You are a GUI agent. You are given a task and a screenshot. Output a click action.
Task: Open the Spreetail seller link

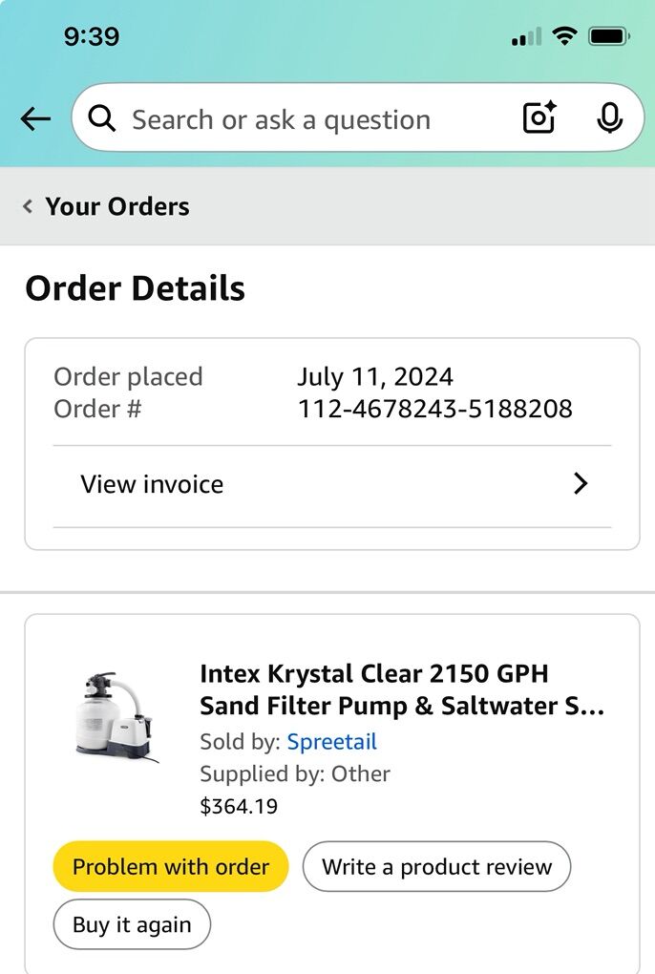pyautogui.click(x=331, y=742)
